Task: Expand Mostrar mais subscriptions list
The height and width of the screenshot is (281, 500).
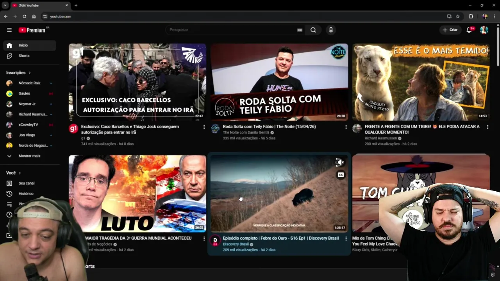Action: click(x=30, y=156)
